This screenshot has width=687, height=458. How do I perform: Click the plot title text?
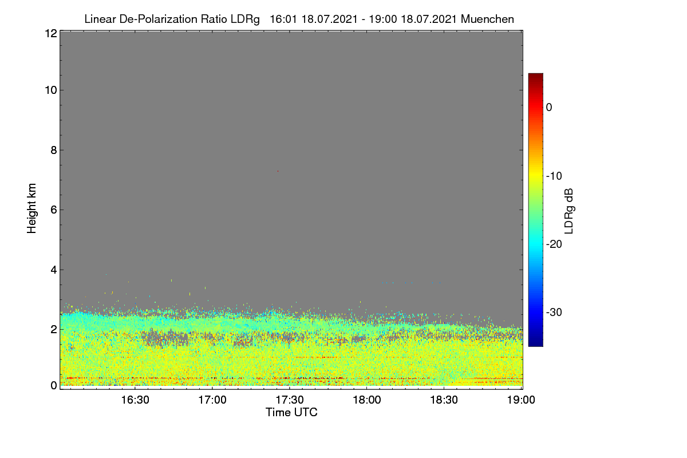pyautogui.click(x=299, y=19)
